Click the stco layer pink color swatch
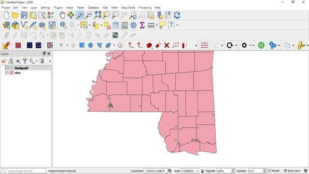This screenshot has height=174, width=309. click(x=12, y=73)
